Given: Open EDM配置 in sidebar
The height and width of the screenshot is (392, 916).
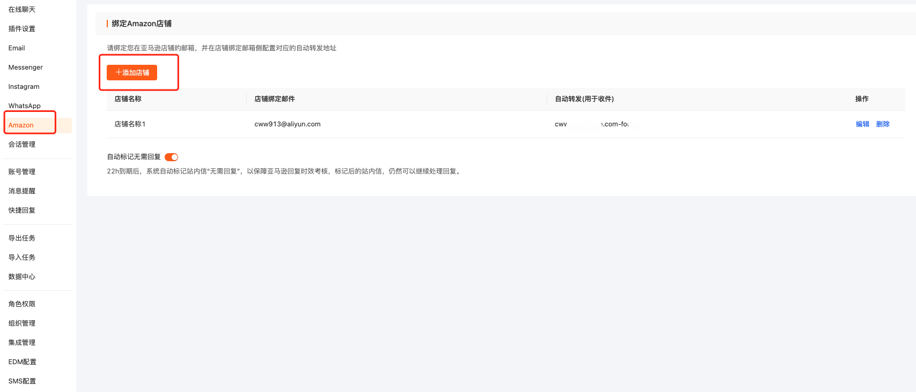Looking at the screenshot, I should tap(23, 362).
